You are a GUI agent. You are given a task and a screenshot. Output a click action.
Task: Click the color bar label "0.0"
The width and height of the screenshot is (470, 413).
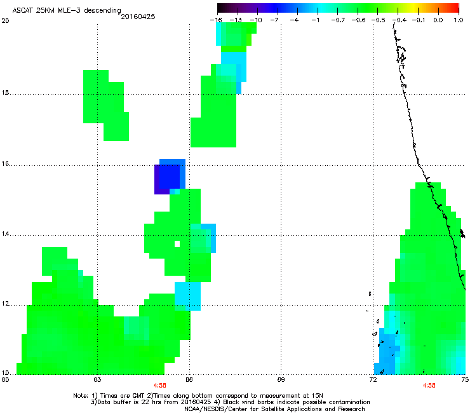coord(438,20)
